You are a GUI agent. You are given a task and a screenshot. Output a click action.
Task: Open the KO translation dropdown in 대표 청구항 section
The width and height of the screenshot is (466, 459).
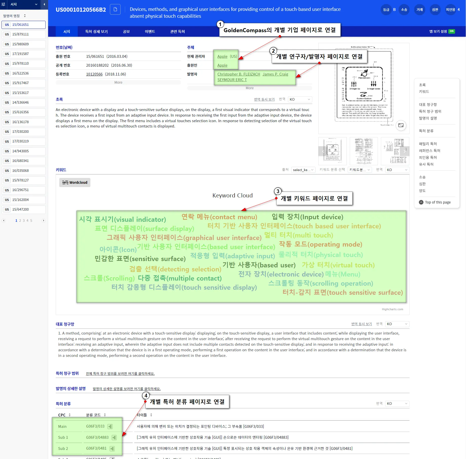pos(397,324)
